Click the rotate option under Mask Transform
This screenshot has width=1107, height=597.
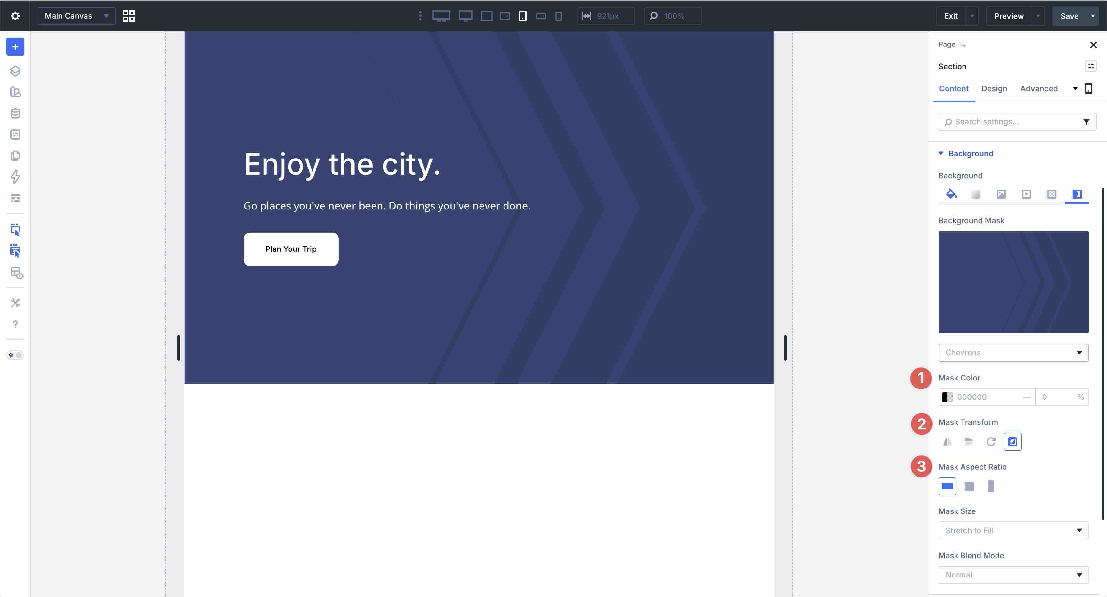click(990, 441)
